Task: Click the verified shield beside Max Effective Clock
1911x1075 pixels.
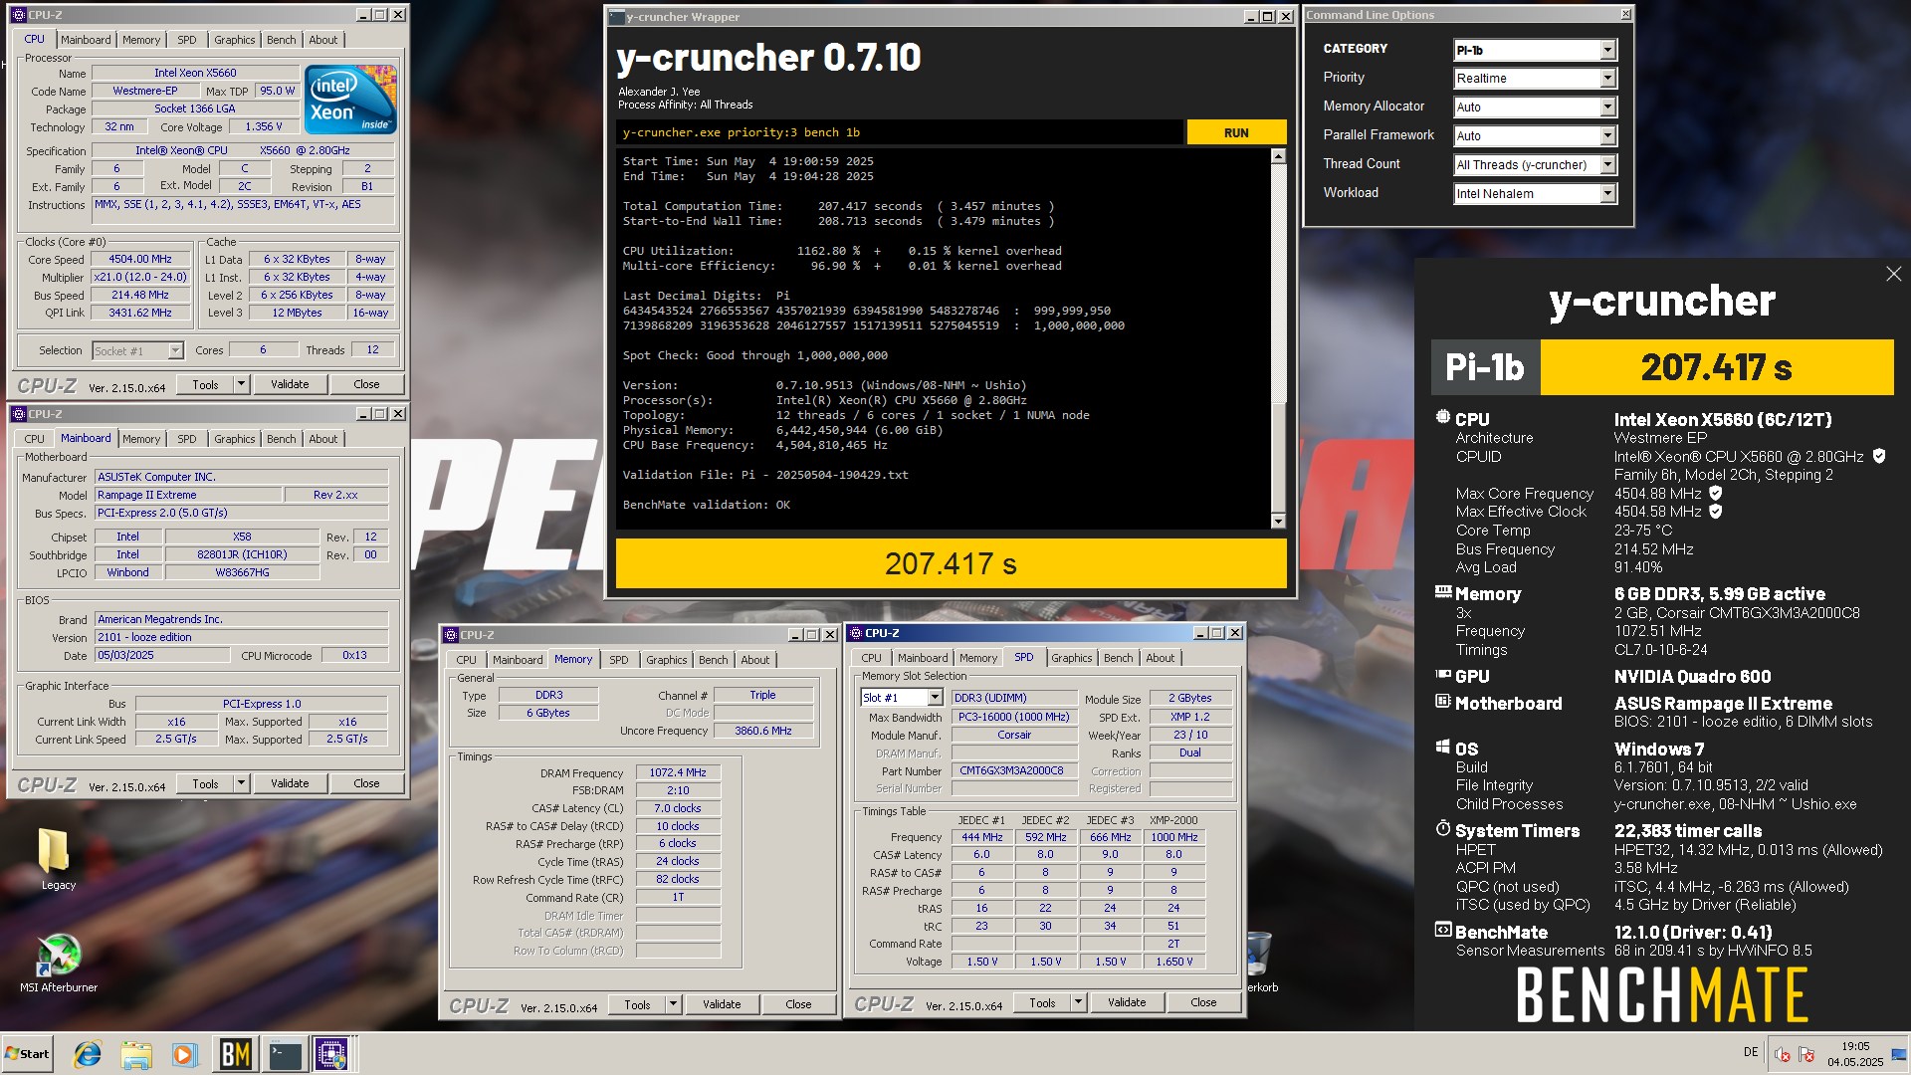Action: point(1716,512)
